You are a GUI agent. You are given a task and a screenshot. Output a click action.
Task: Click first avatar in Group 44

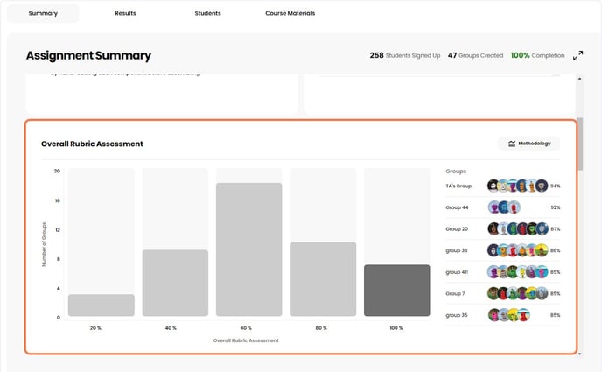point(493,207)
